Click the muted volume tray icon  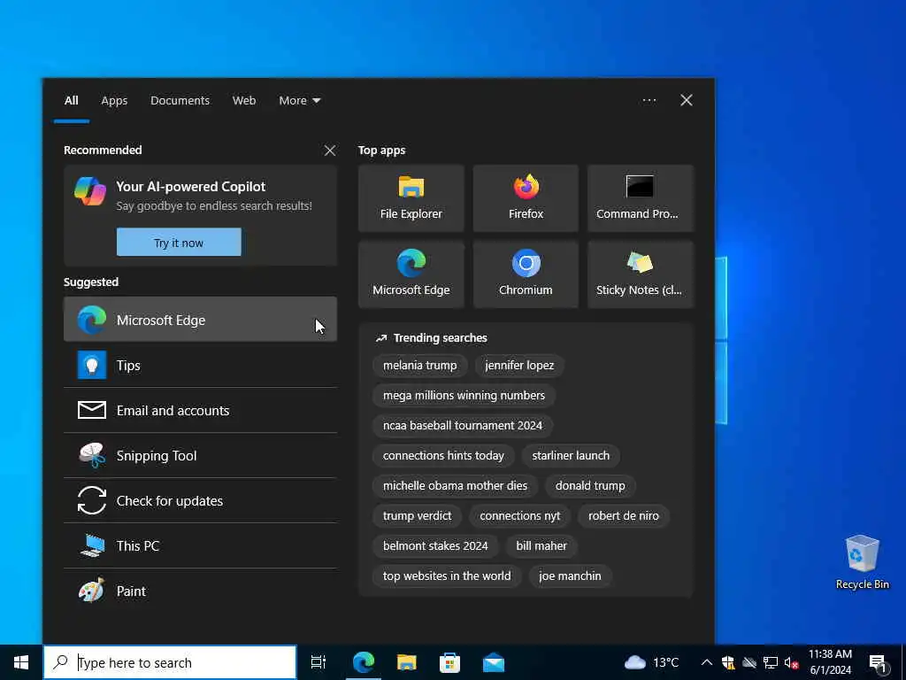pos(791,662)
